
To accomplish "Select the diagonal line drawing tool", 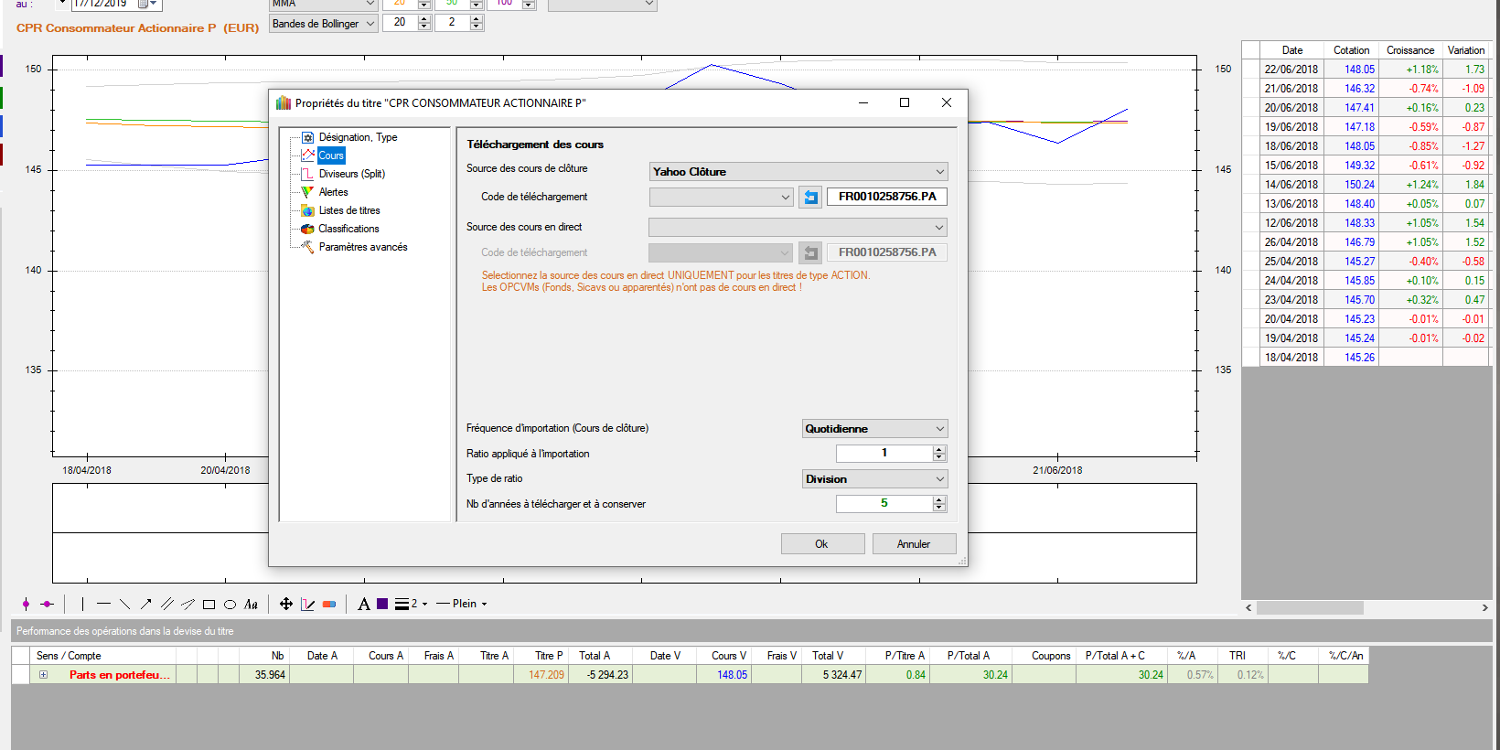I will [x=124, y=604].
